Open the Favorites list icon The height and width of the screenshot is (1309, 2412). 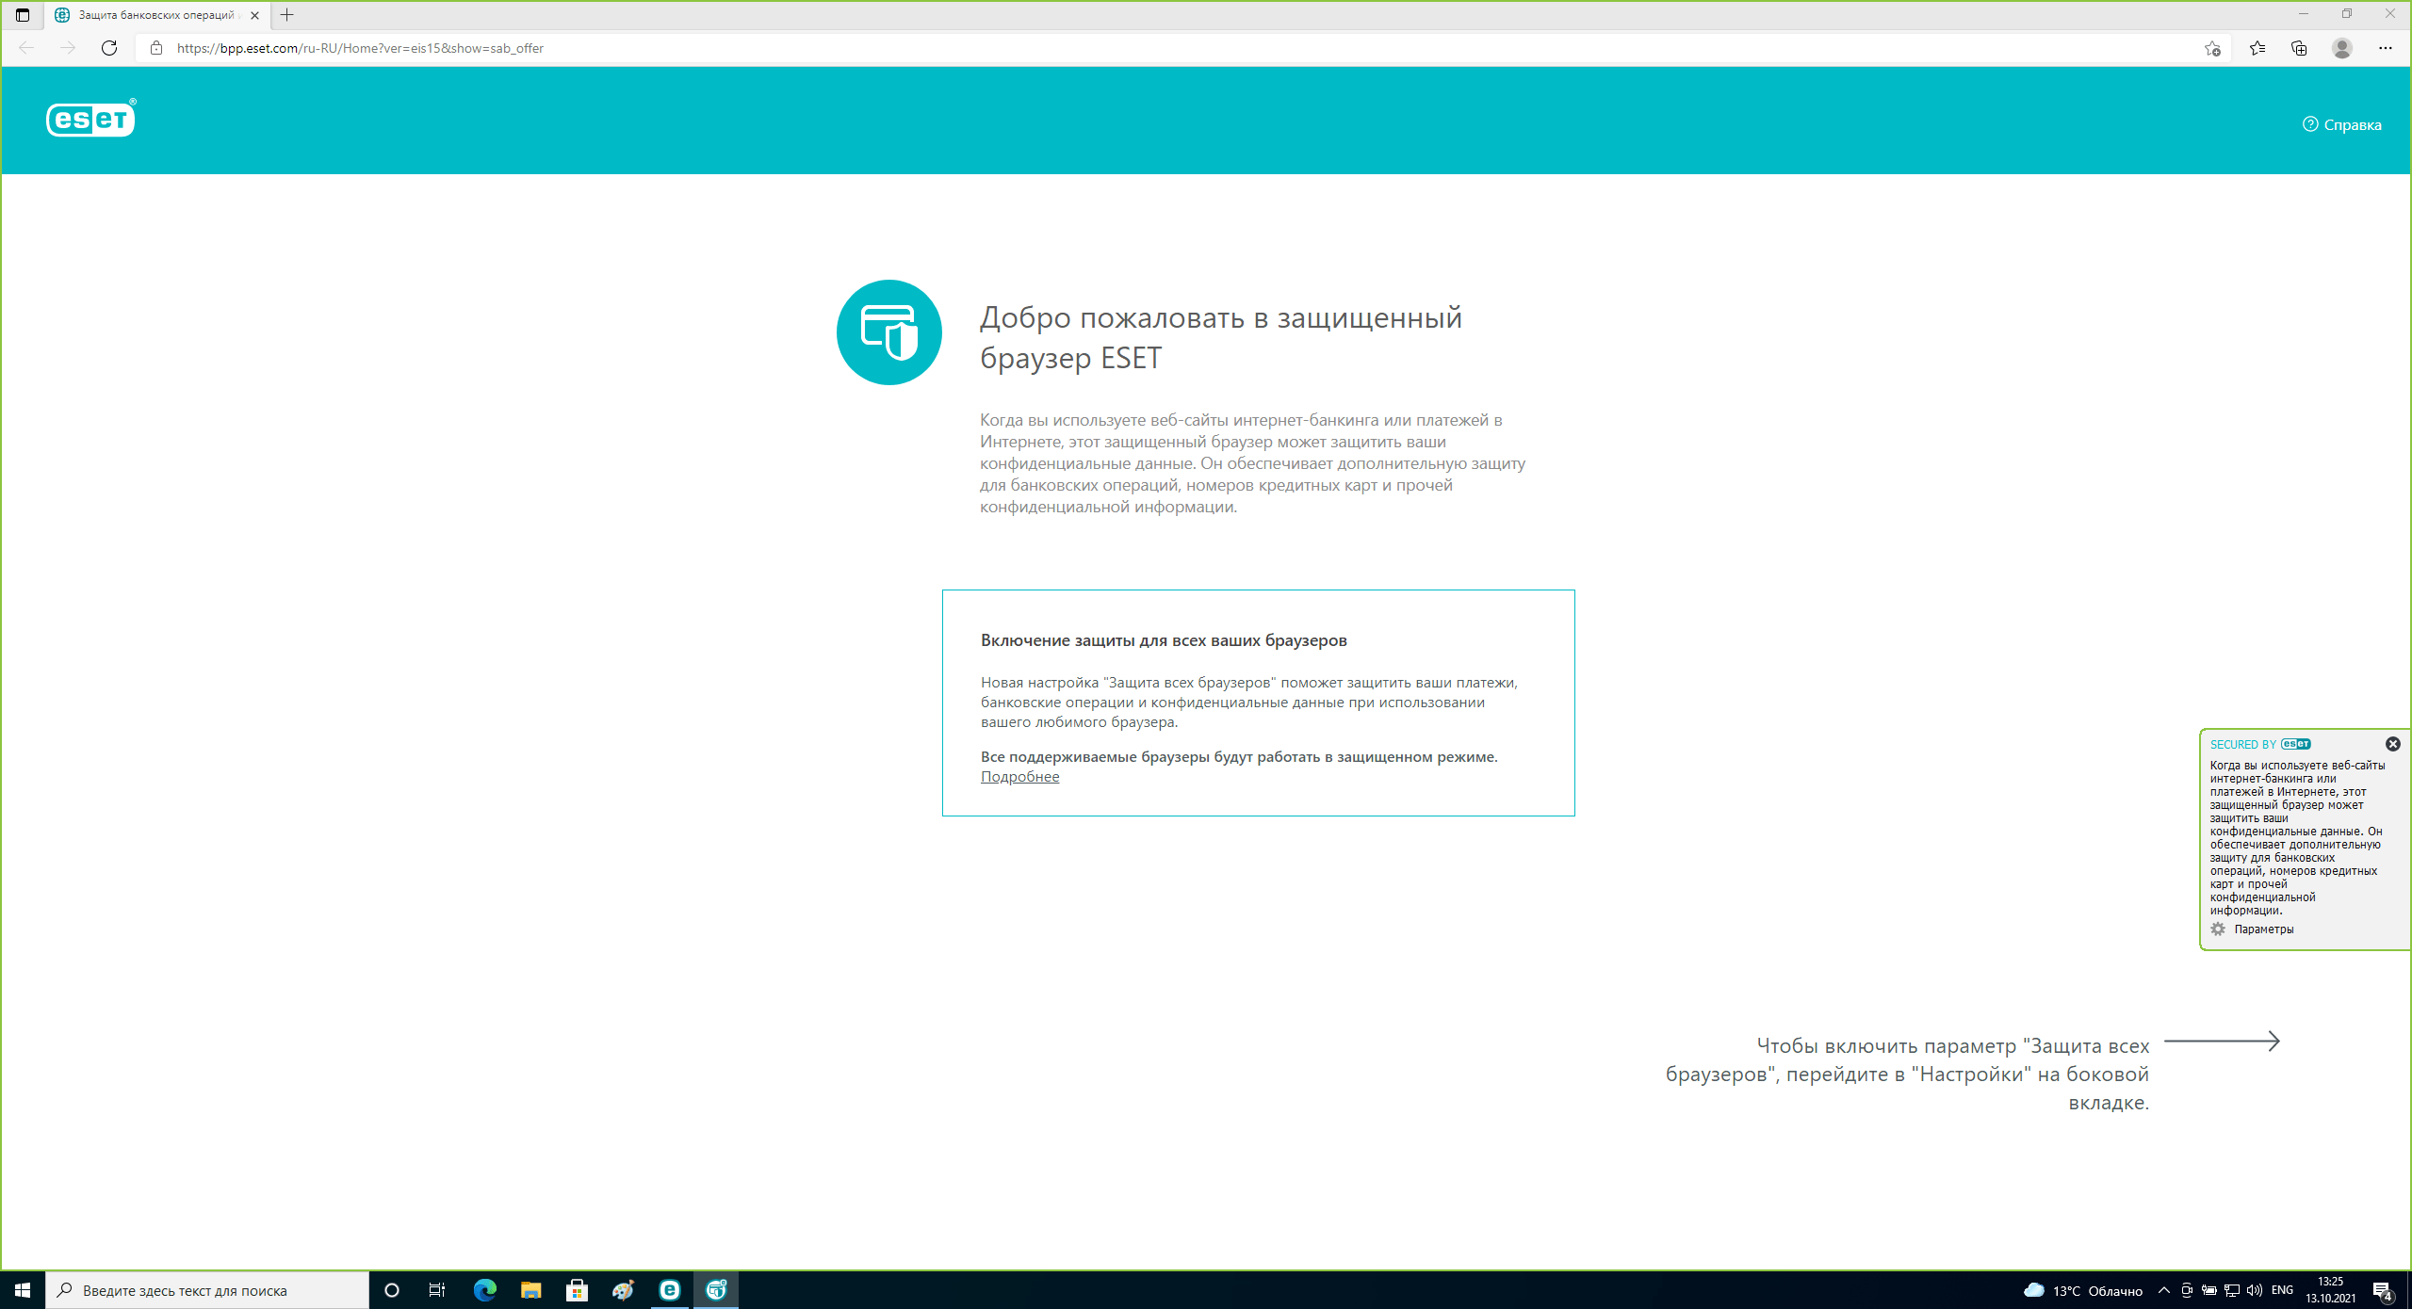point(2257,48)
